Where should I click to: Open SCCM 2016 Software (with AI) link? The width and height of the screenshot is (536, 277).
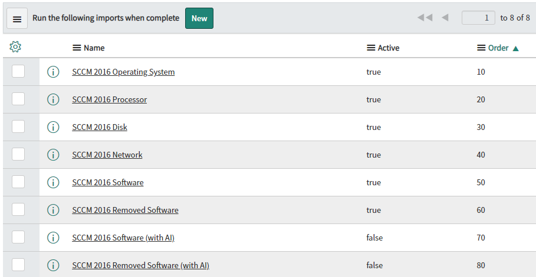123,238
